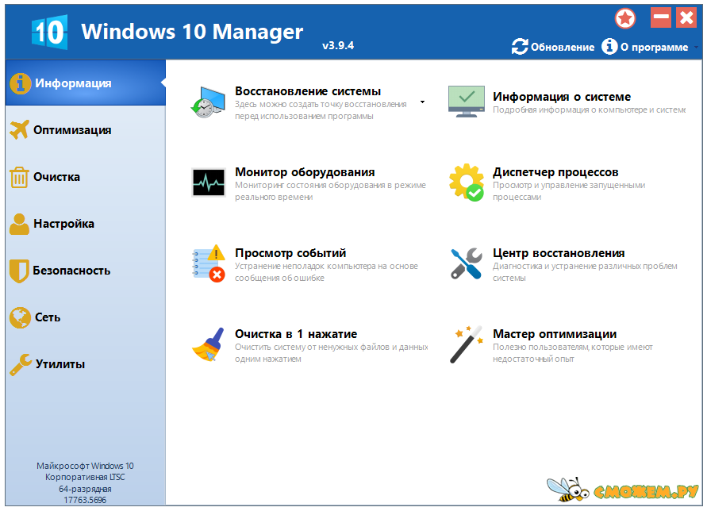Click the Очистка в 1 нажатие broom icon
Viewport: 707px width, 511px height.
(209, 344)
